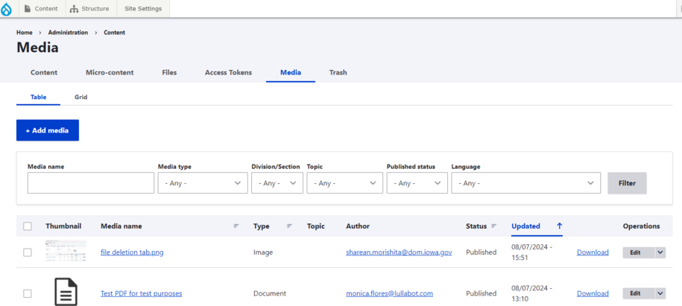Toggle the select-all rows checkbox

[28, 226]
